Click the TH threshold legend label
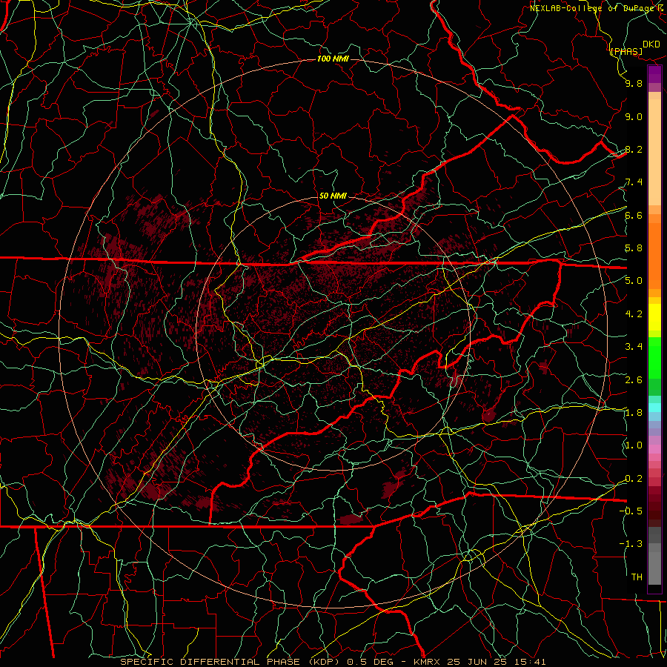This screenshot has width=667, height=667. (x=637, y=577)
